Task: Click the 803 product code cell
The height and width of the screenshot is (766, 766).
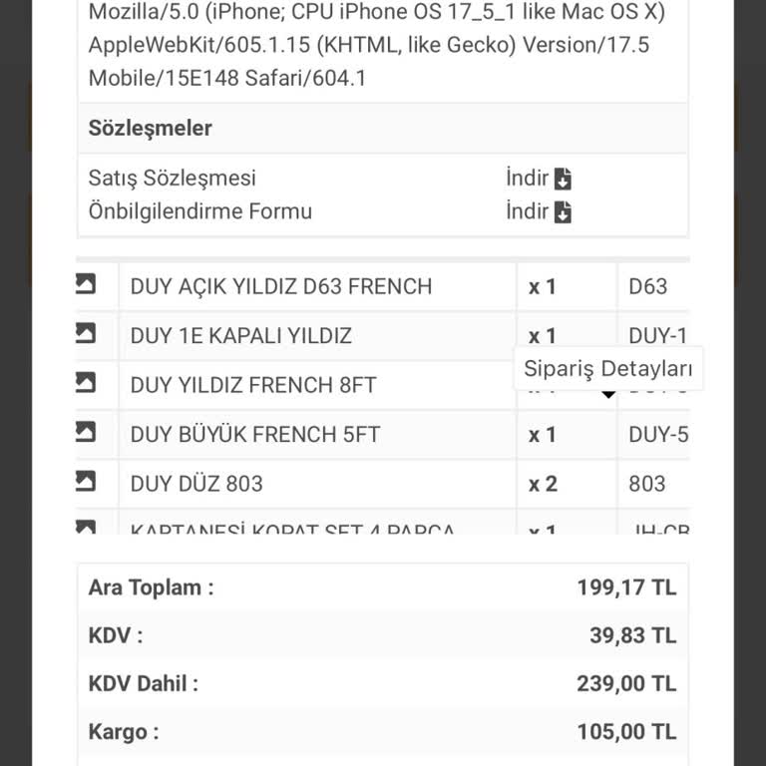Action: 647,484
